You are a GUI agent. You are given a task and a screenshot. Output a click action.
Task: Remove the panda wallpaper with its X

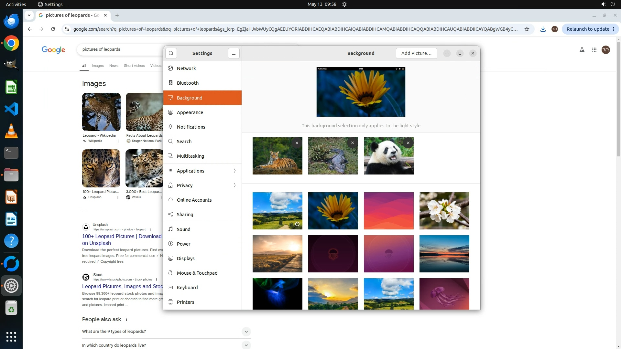click(x=408, y=143)
